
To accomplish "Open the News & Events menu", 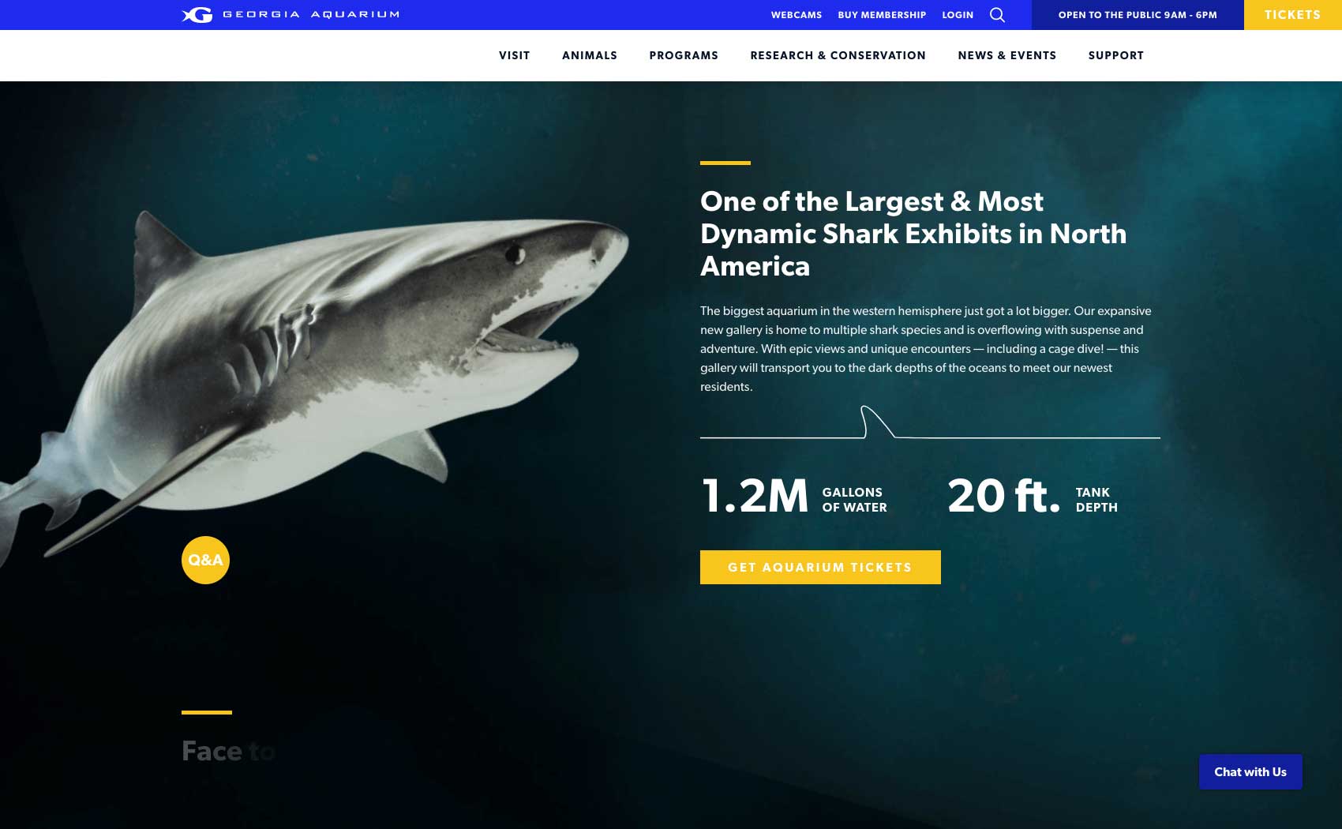I will (1006, 55).
